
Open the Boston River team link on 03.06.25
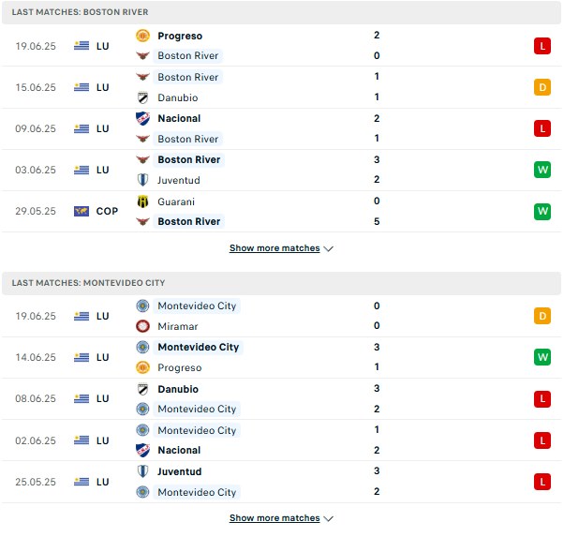click(x=189, y=160)
